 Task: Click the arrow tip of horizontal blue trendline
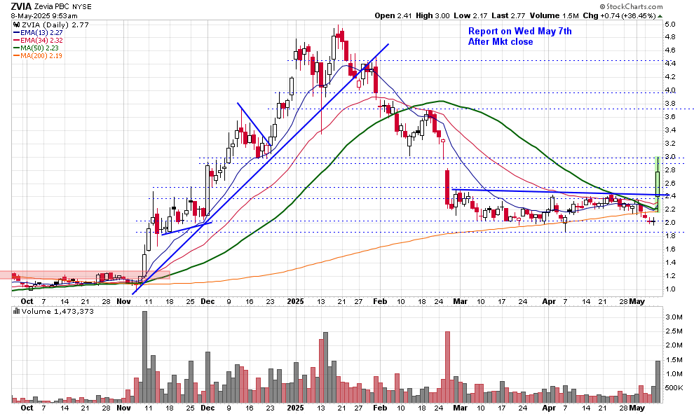pos(665,194)
